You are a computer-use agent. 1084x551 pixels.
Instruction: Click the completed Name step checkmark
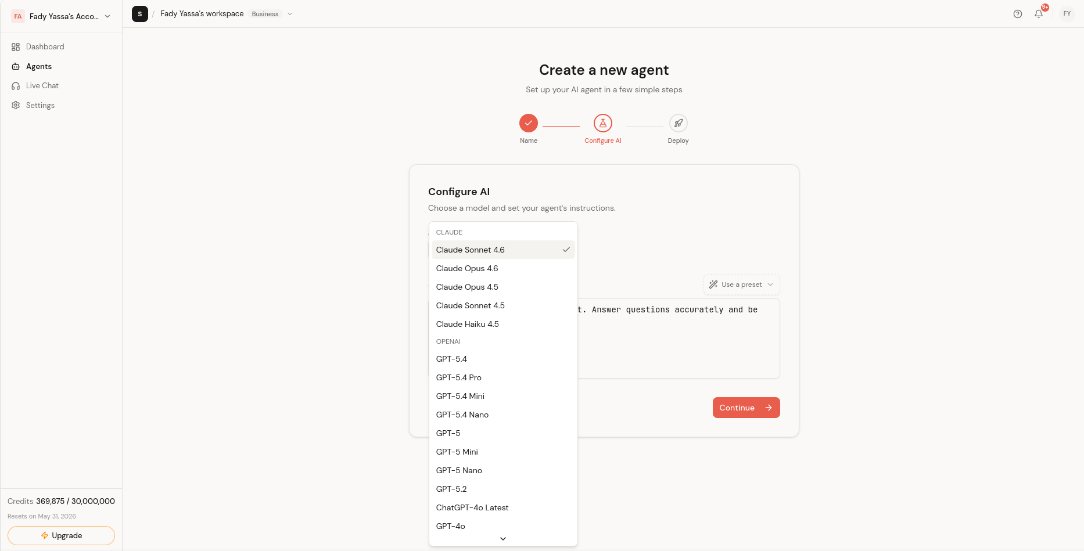(x=529, y=123)
